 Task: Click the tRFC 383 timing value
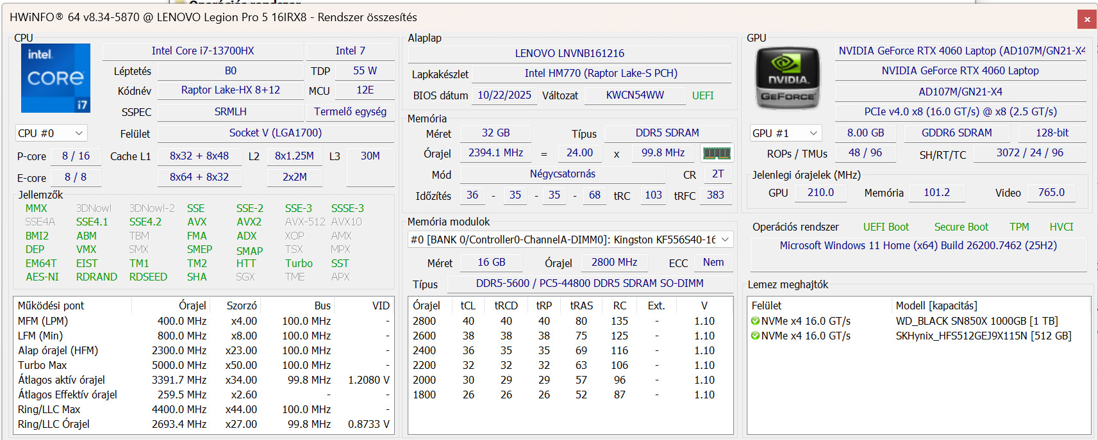click(x=716, y=195)
